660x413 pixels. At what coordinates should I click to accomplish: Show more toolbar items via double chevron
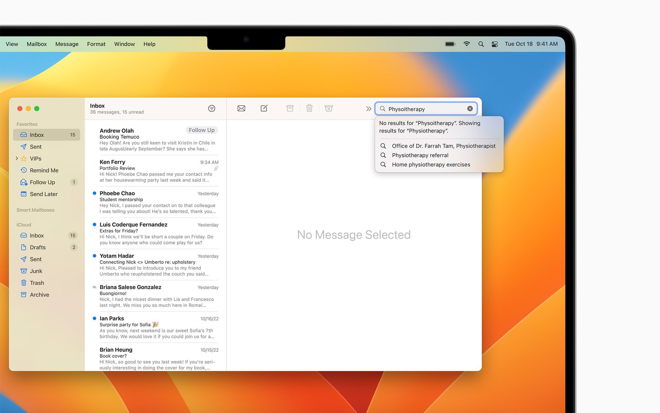coord(369,109)
